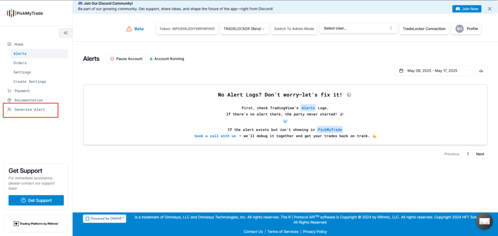498x236 pixels.
Task: Open the Select User dropdown
Action: tap(358, 28)
